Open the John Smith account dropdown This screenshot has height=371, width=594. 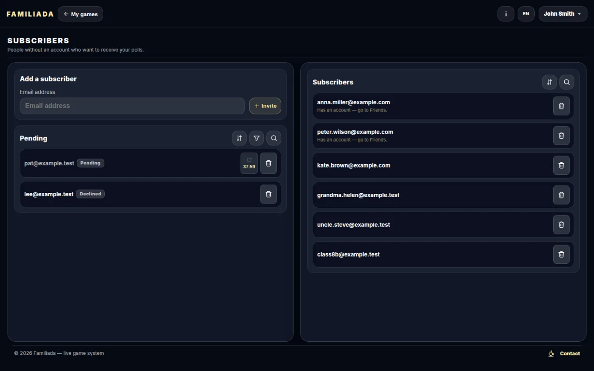(563, 14)
